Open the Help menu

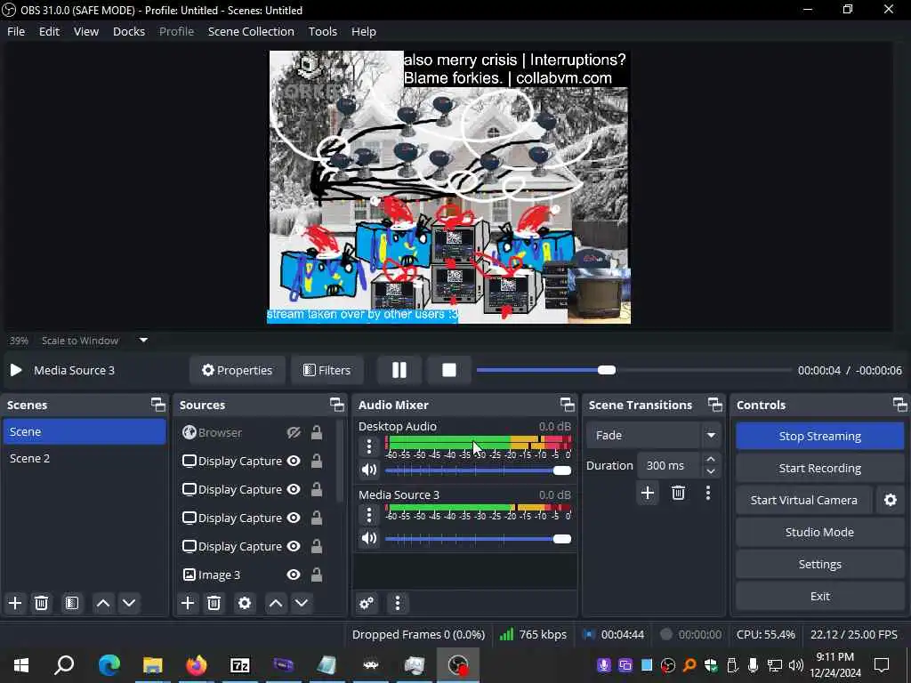coord(364,31)
